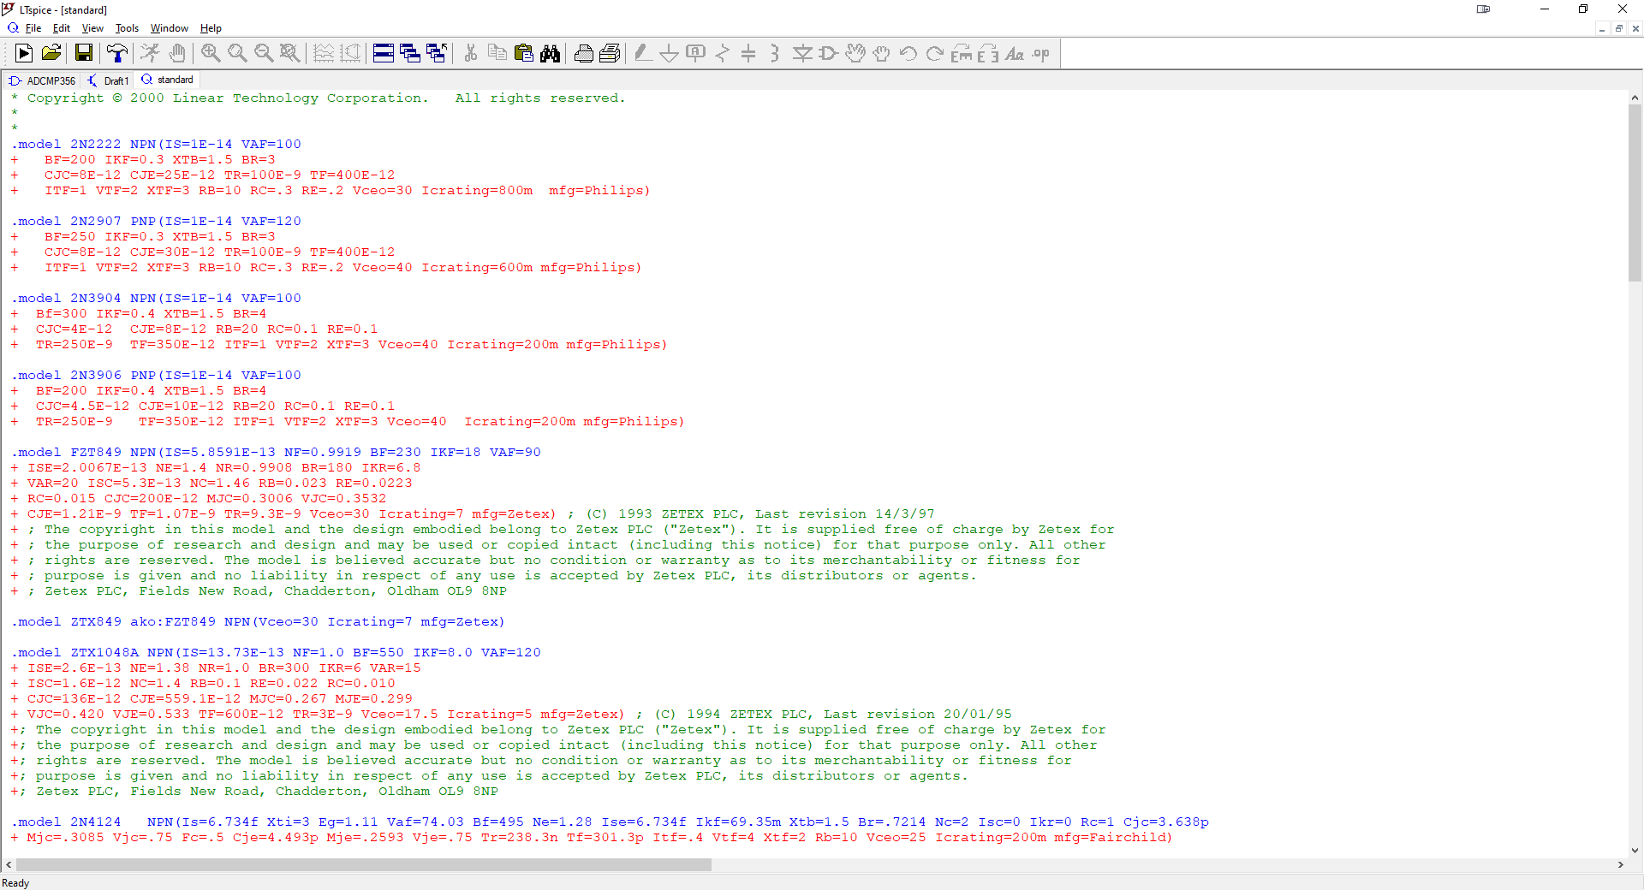Viewport: 1644px width, 890px height.
Task: Select the Place Capacitor tool
Action: [748, 53]
